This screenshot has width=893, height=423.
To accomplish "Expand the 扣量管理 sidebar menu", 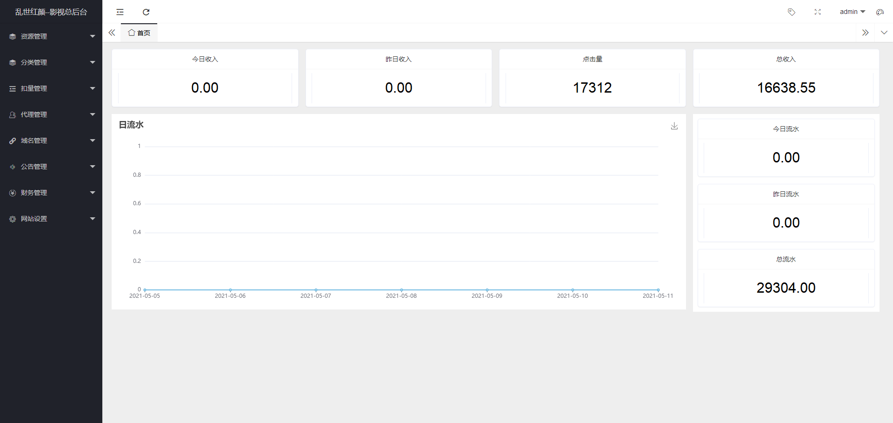I will tap(51, 88).
